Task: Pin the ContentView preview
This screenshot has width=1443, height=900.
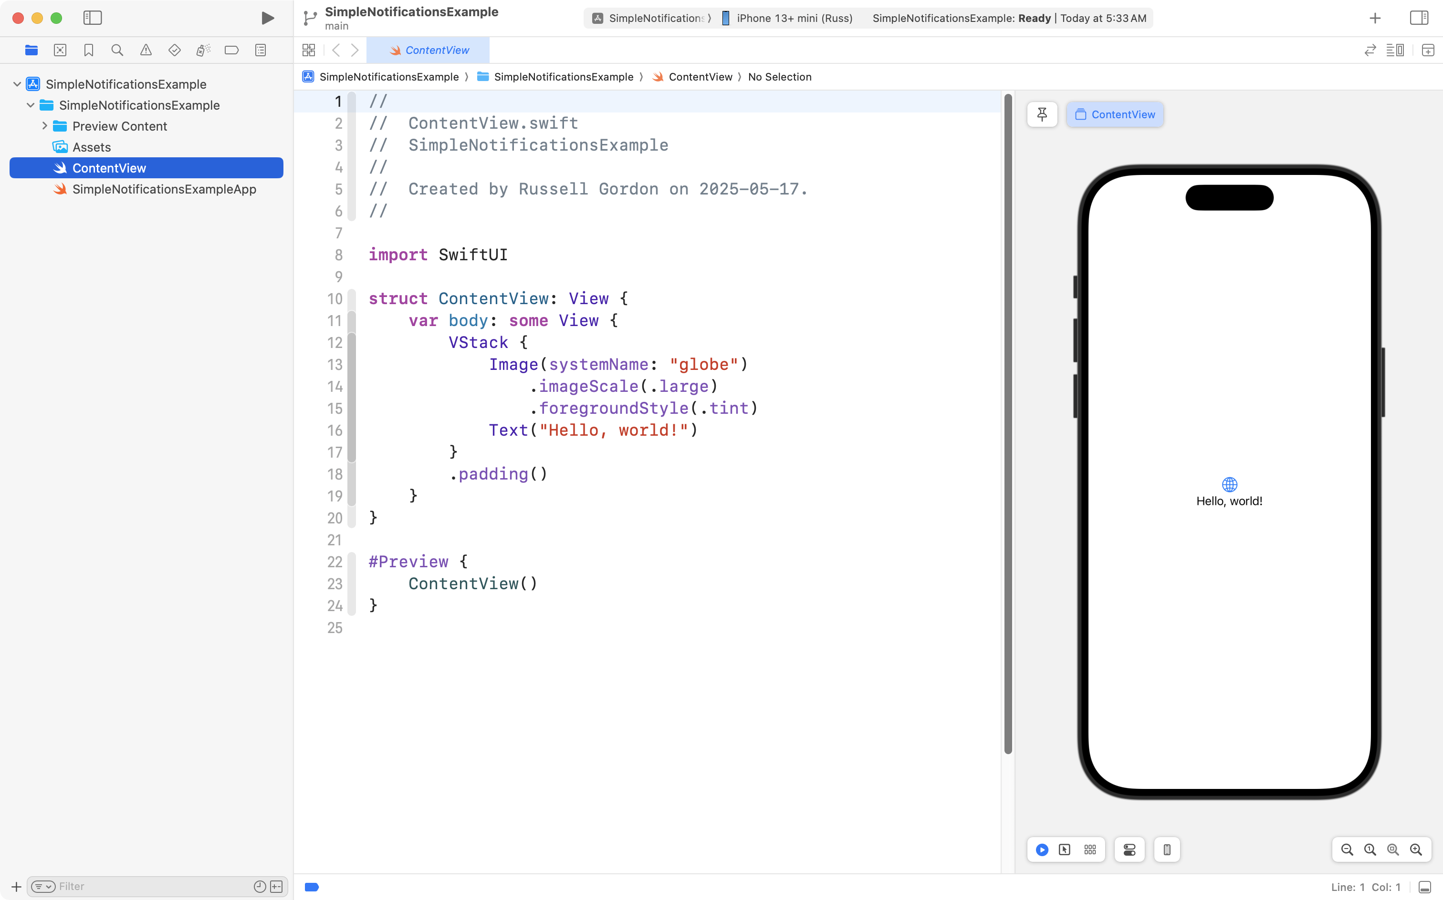Action: (x=1041, y=114)
